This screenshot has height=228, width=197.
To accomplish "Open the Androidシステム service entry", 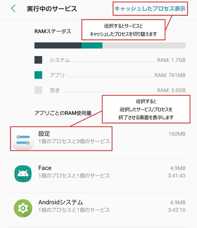I will pyautogui.click(x=99, y=207).
